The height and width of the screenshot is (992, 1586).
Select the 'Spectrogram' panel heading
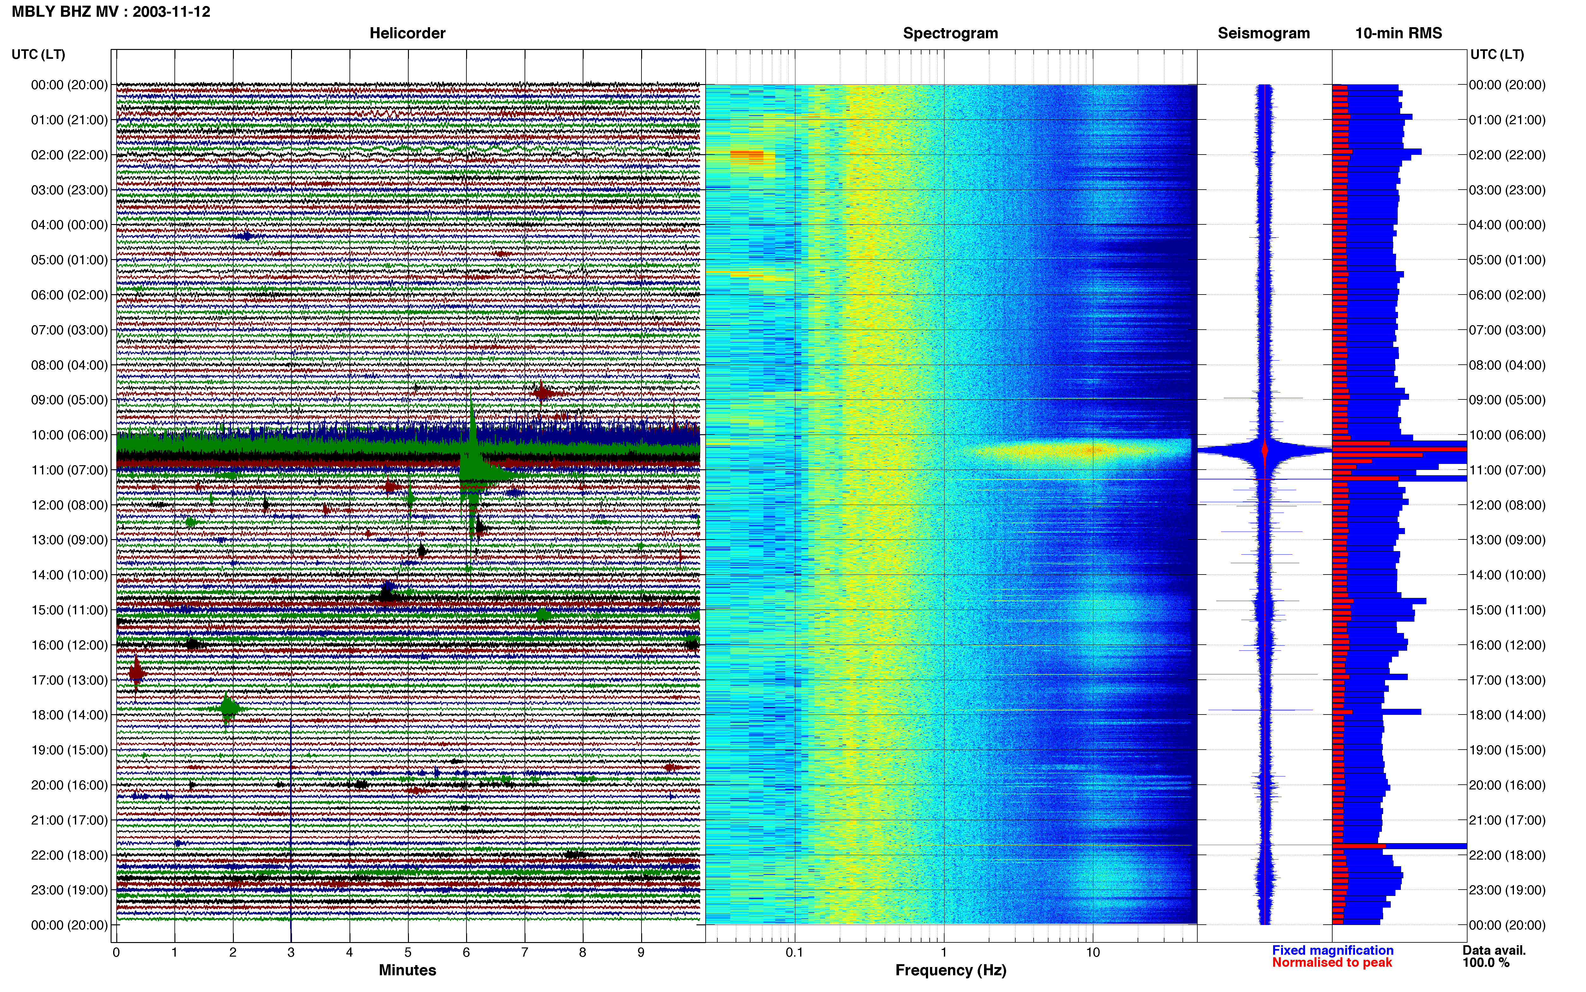(x=951, y=33)
